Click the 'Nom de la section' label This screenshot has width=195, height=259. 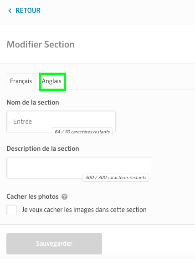tap(33, 102)
